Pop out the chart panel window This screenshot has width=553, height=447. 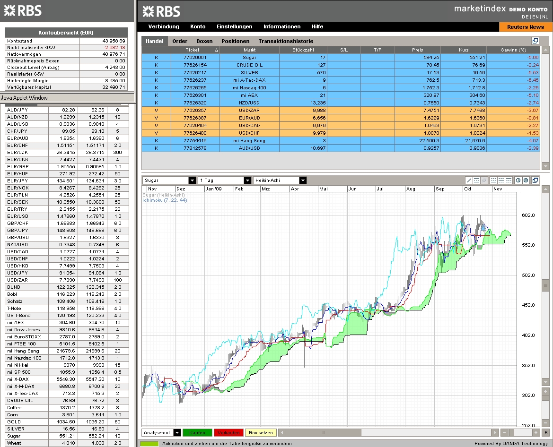coord(535,180)
